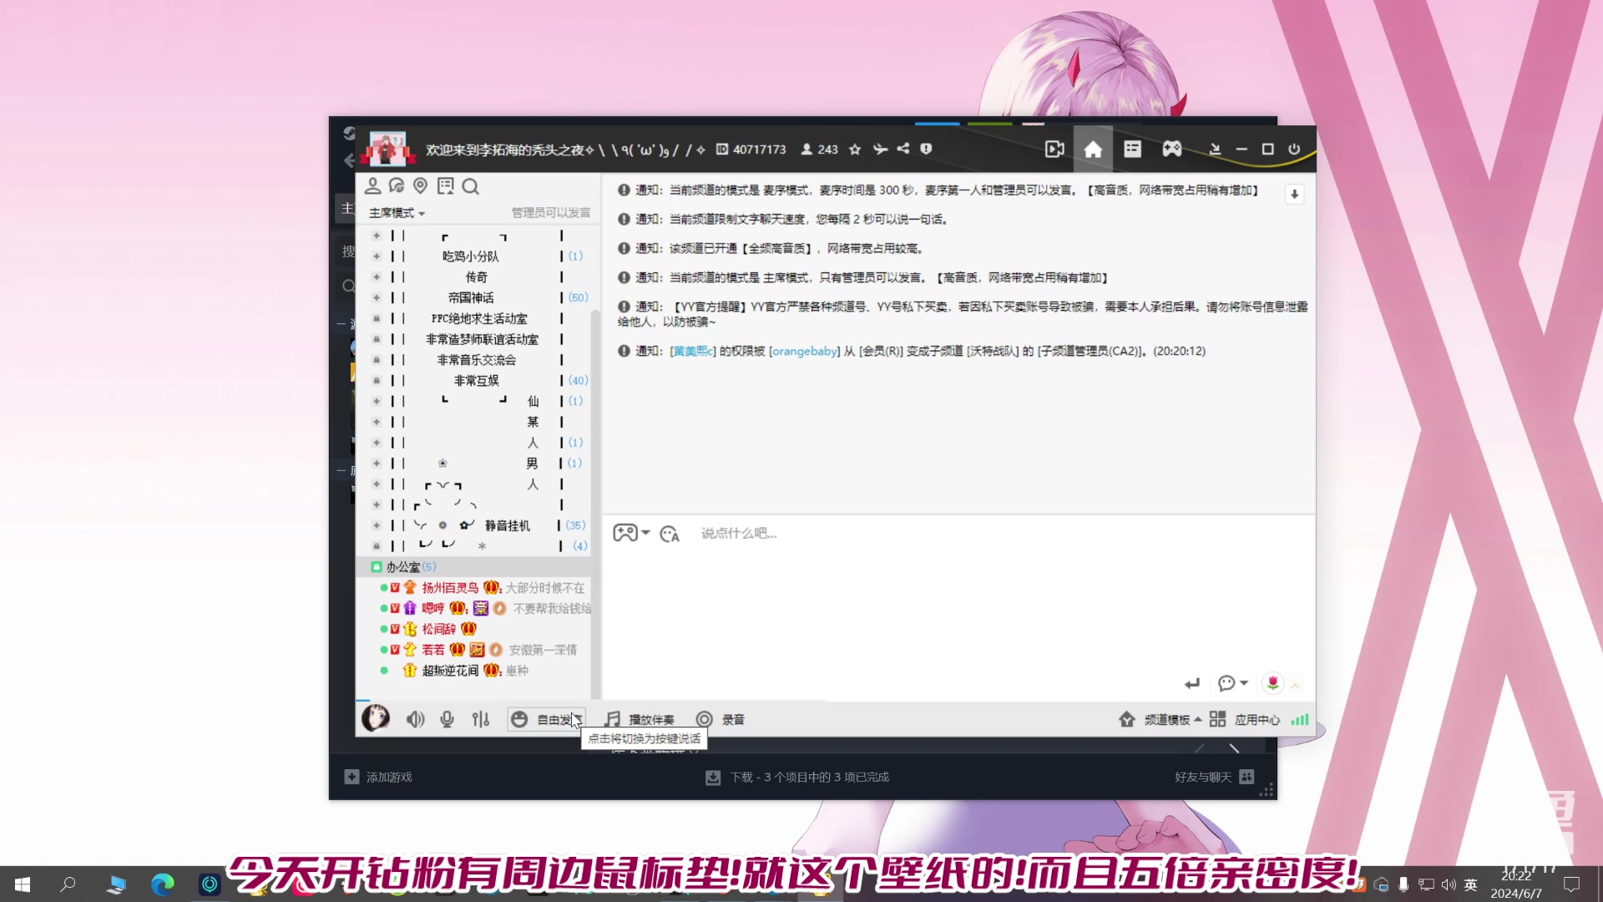Open 下载 downloads status in Steam window
Screen dimensions: 1603x902
point(797,778)
